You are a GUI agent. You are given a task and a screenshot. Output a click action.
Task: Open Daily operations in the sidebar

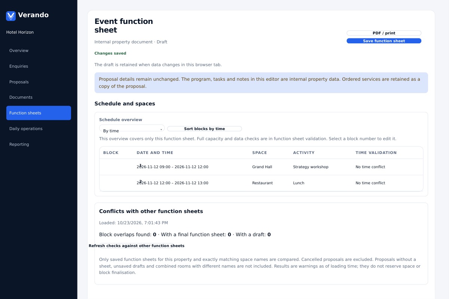tap(39, 129)
